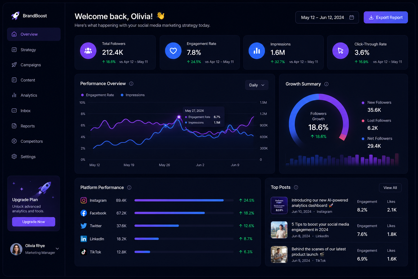Click the 89.4K Instagram follower count
Viewport: 418px width, 279px height.
coord(121,201)
